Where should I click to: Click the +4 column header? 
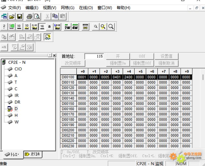[x=129, y=71]
